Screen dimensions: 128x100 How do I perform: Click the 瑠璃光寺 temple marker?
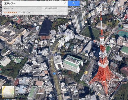[x=72, y=89]
